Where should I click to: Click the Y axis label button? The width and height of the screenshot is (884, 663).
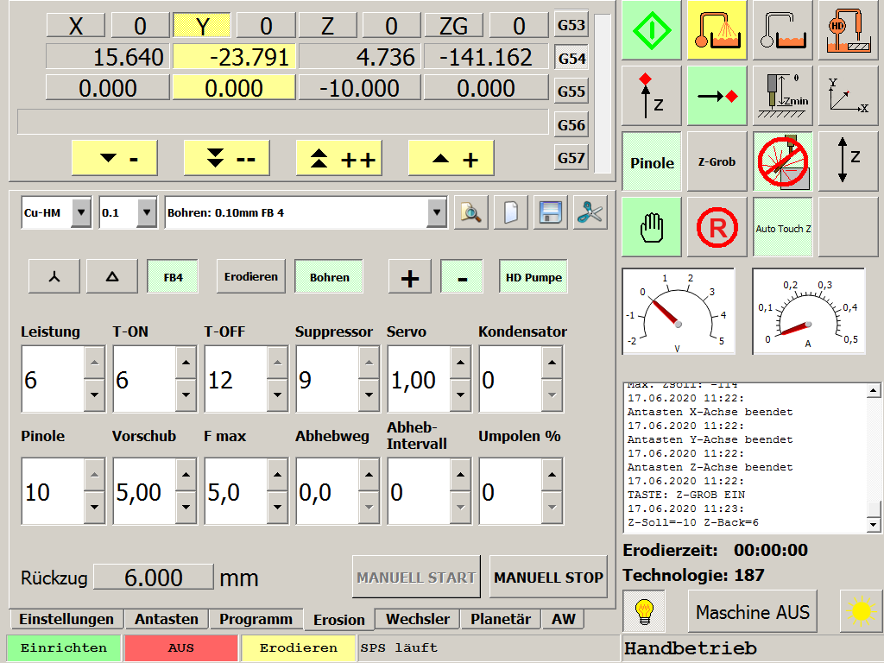tap(202, 26)
